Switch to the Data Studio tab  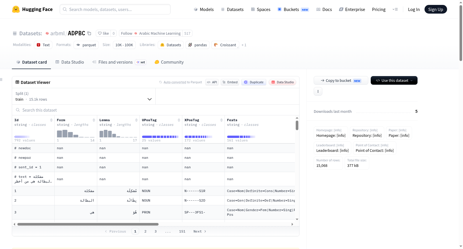pos(70,62)
